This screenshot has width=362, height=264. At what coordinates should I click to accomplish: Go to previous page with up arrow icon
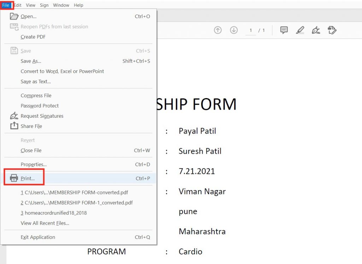(217, 30)
